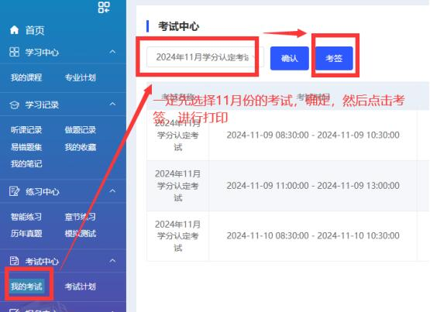Go to 首页 home page
Screen dimensions: 430x312
click(x=35, y=30)
